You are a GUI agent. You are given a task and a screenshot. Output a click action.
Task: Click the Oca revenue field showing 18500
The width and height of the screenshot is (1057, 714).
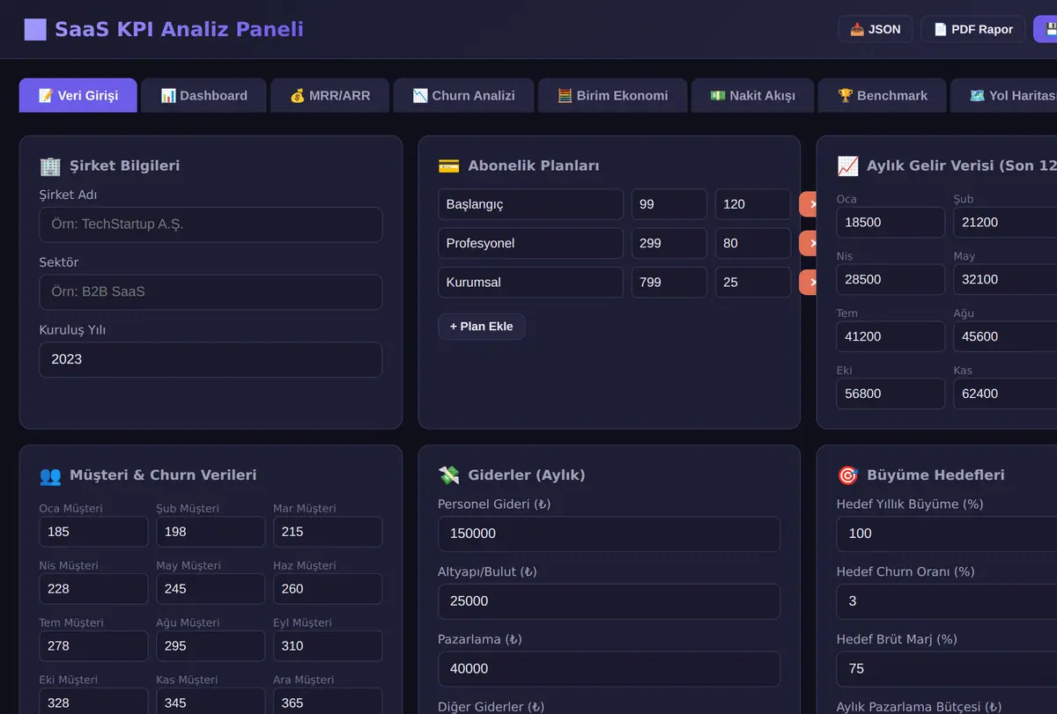(891, 223)
